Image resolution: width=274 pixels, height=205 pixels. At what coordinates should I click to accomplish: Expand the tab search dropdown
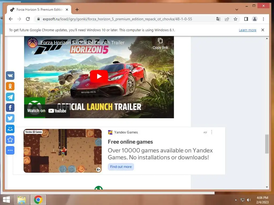tap(237, 10)
